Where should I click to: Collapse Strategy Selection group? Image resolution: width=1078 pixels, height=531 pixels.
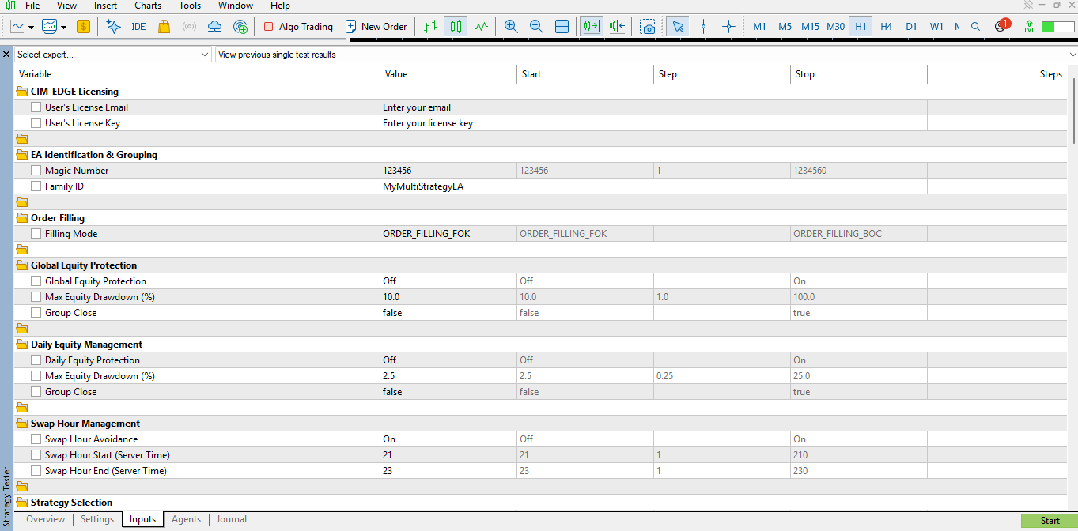tap(22, 503)
